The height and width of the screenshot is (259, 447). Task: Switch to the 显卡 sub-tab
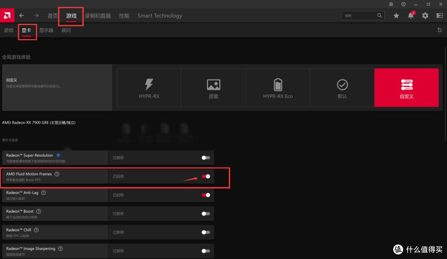pos(26,30)
